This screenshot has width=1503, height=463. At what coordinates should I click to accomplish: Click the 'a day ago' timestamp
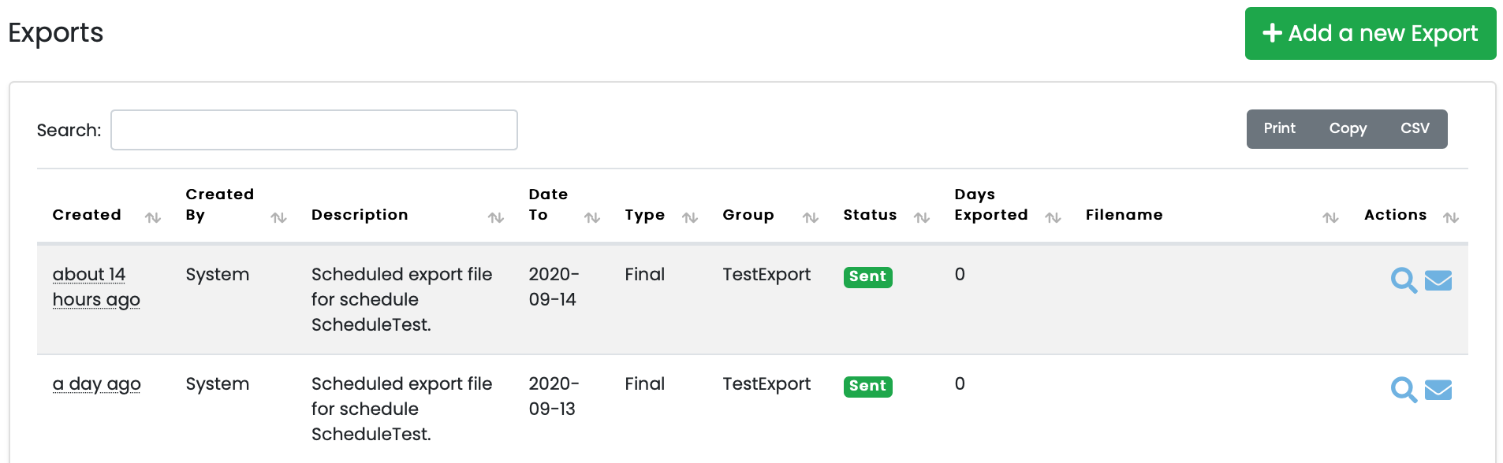coord(96,384)
